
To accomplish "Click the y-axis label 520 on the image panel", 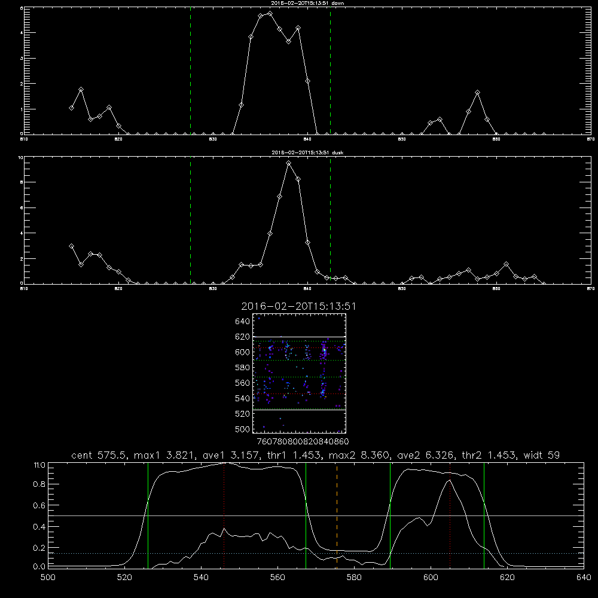I will coord(243,414).
